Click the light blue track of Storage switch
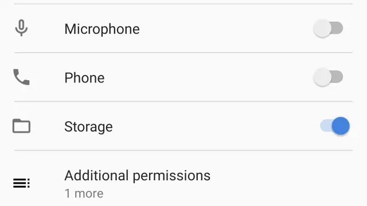 click(326, 126)
